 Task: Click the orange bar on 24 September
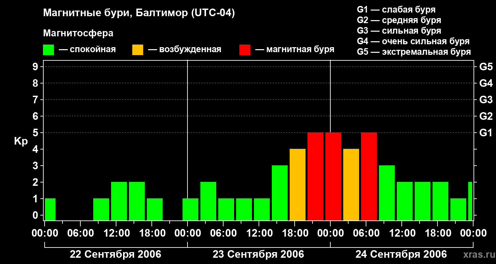(x=351, y=184)
